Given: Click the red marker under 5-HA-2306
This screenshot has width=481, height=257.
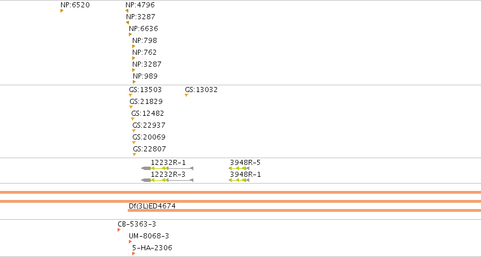Looking at the screenshot, I should point(134,254).
